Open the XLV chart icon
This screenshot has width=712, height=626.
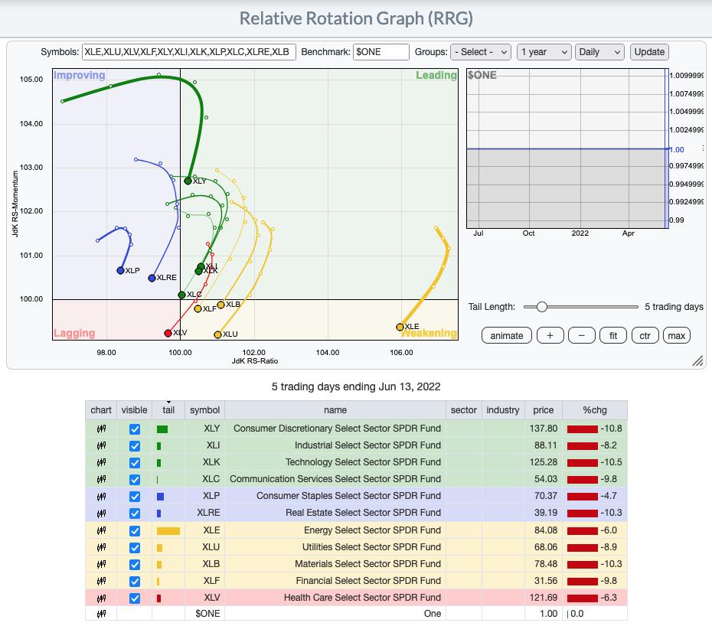click(101, 598)
